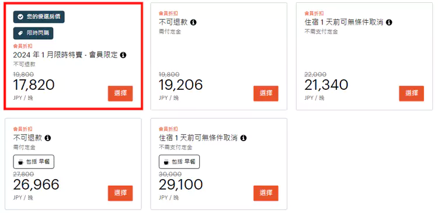Click the 您的優選房價 badge

pos(39,17)
